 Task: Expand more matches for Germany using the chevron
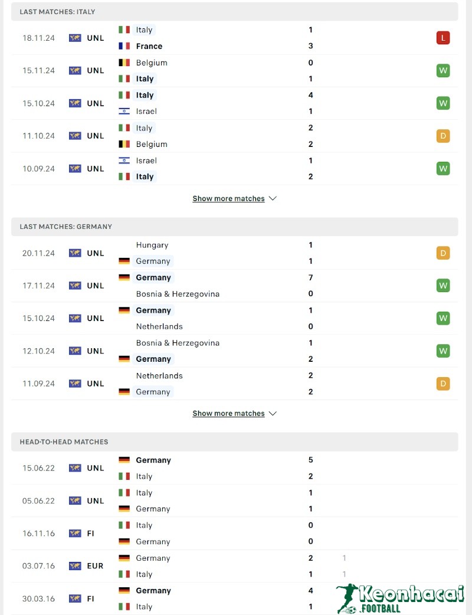(x=273, y=413)
